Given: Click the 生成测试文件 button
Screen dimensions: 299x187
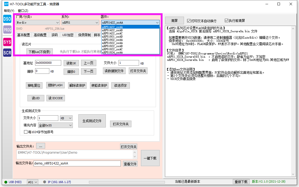Looking at the screenshot, I should (x=92, y=121).
